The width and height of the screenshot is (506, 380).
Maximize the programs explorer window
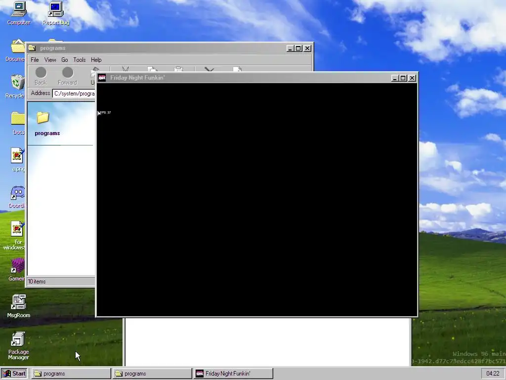(x=298, y=48)
